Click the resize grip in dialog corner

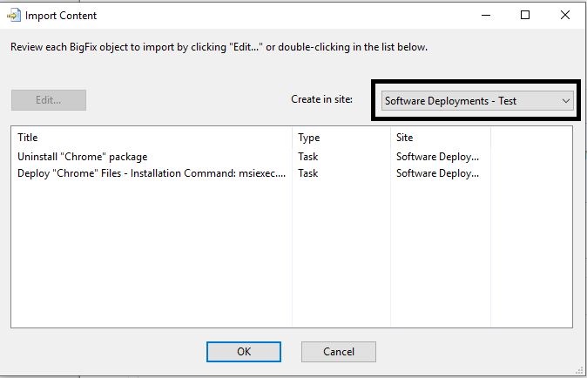click(579, 370)
